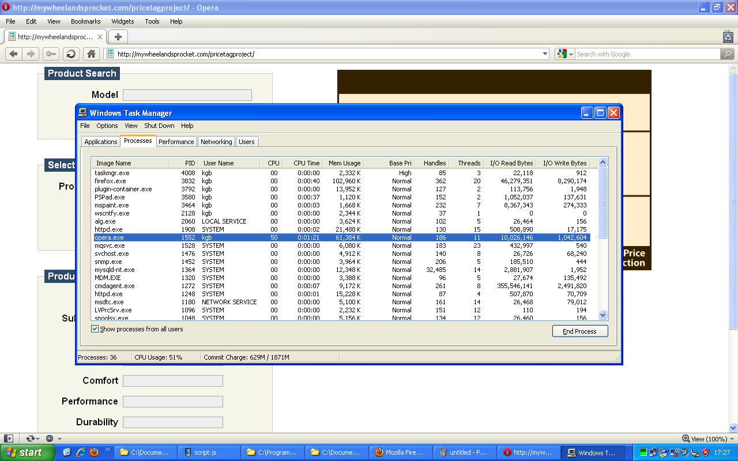Click the back navigation arrow
The image size is (738, 461).
(x=13, y=54)
